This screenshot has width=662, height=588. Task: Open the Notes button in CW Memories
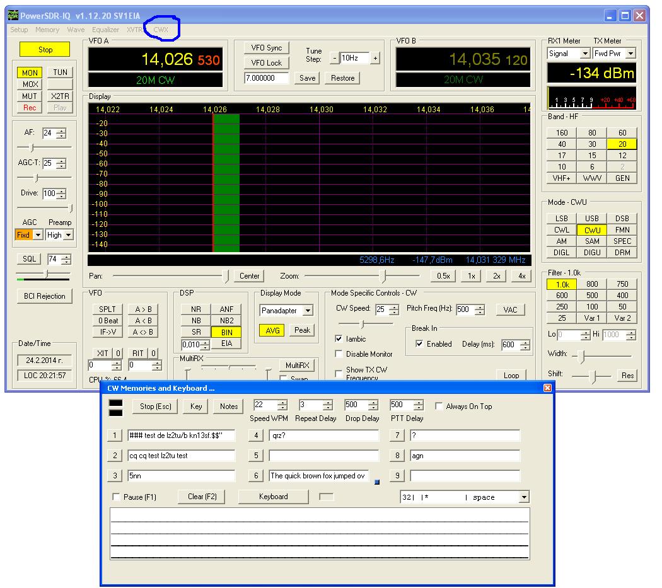(x=229, y=406)
